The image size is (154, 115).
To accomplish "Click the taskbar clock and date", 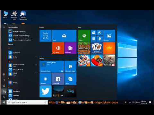I will tap(144, 102).
